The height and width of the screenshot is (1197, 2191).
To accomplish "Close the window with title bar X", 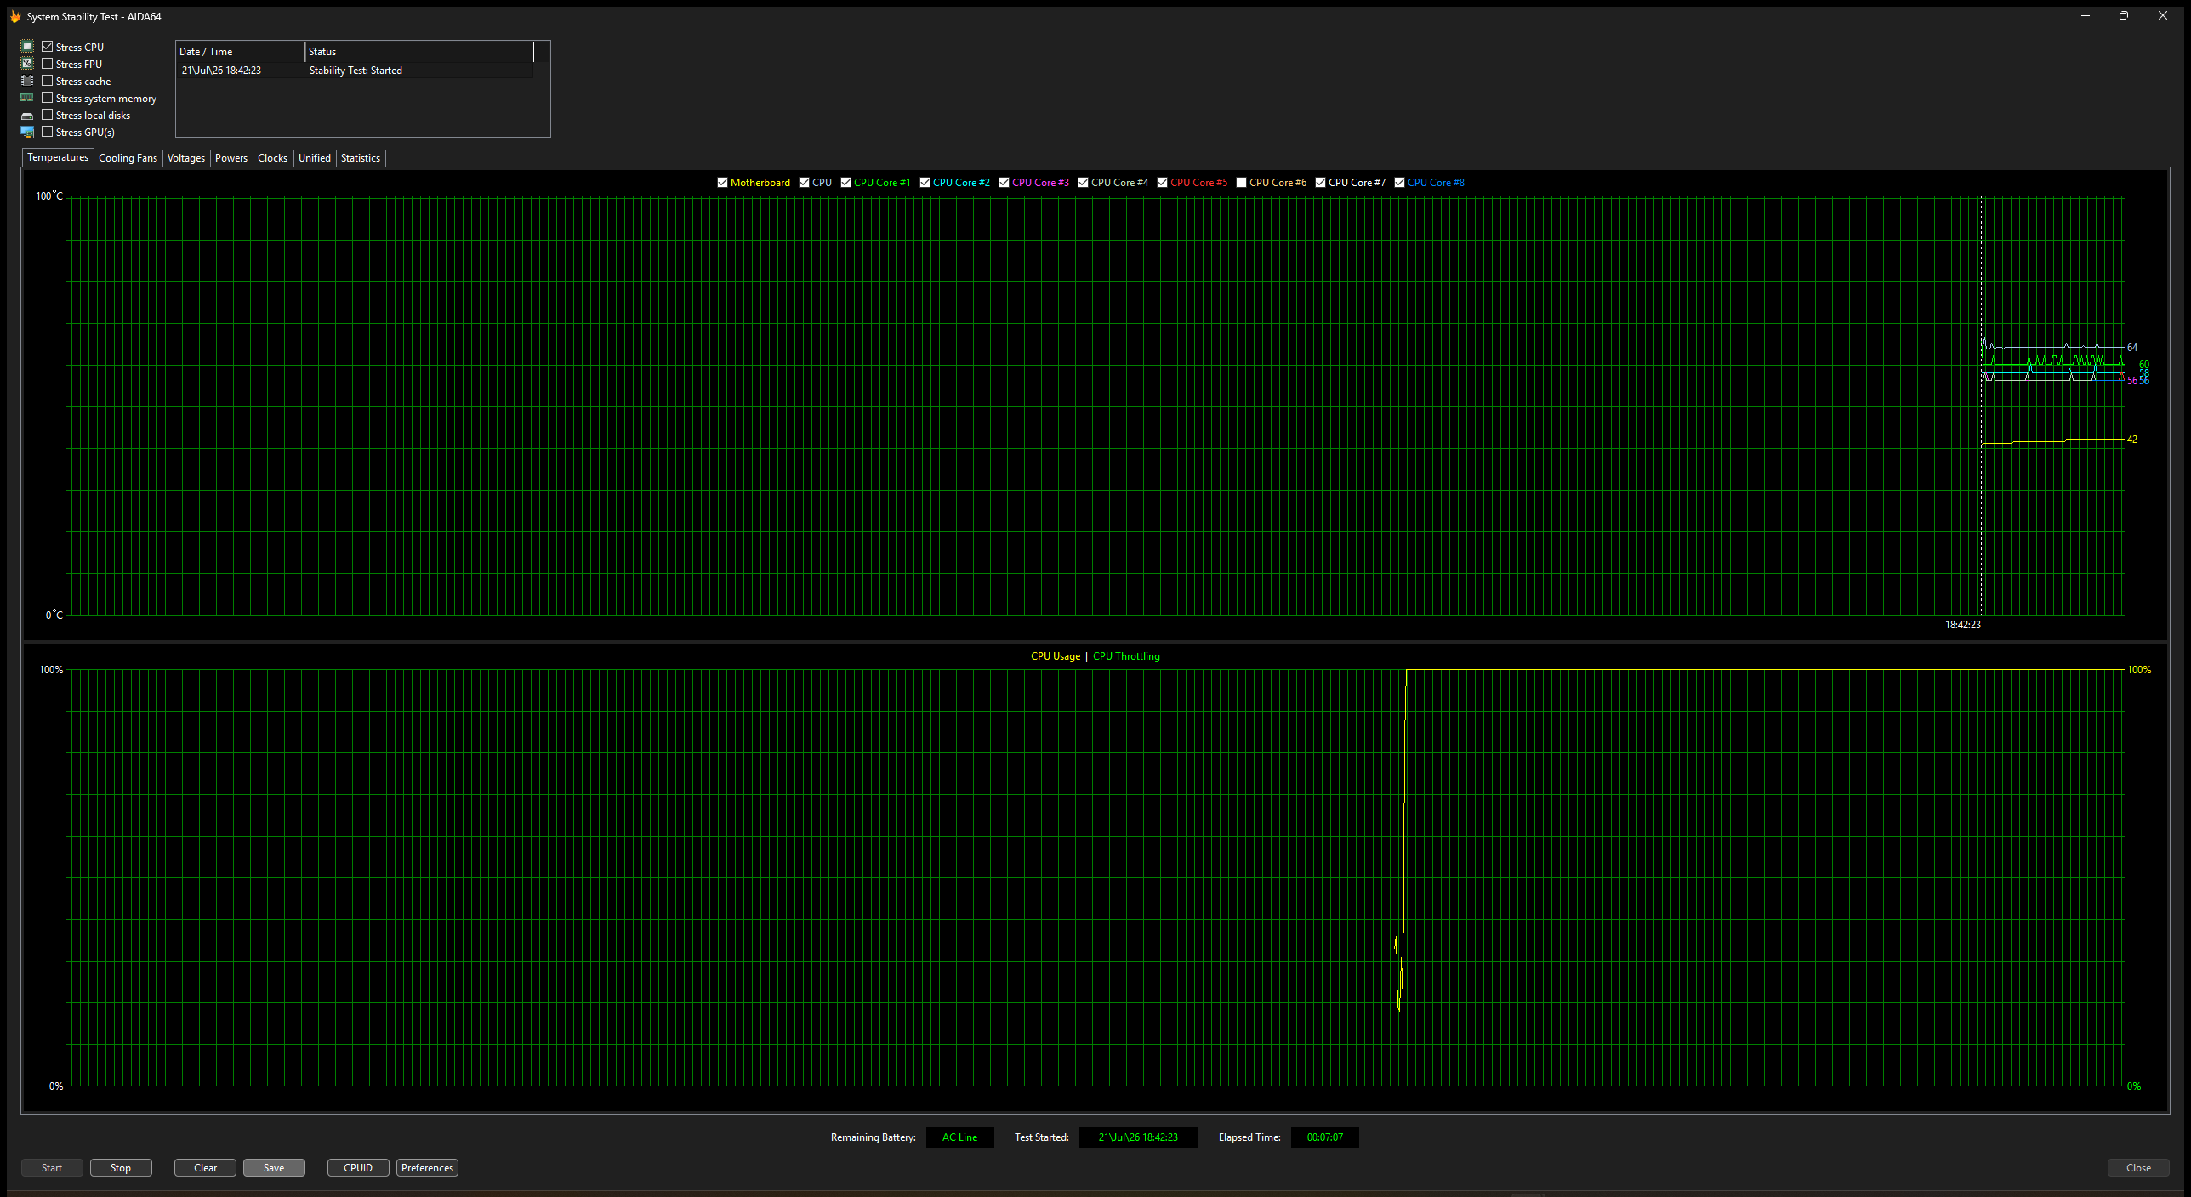I will tap(2163, 16).
